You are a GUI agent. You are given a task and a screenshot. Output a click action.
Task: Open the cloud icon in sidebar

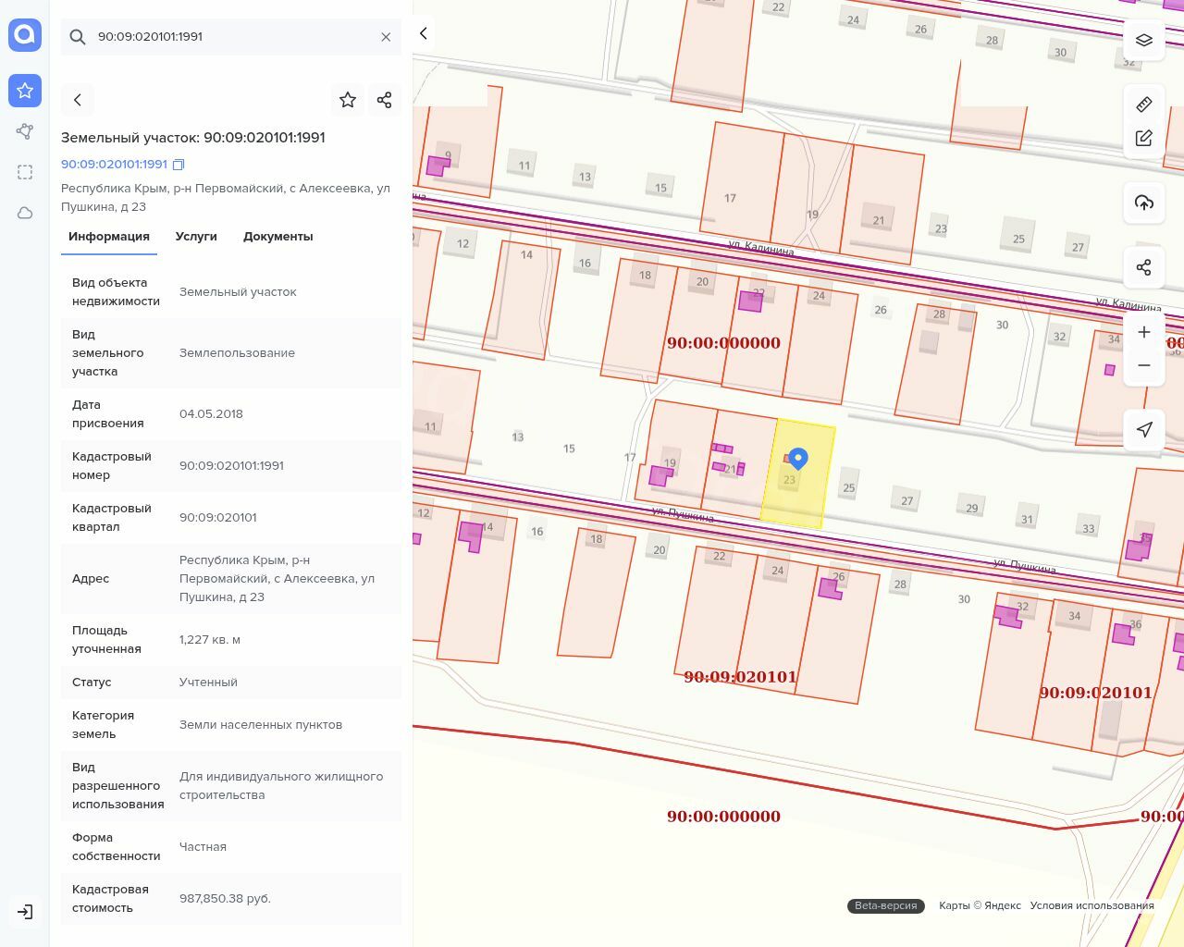(x=25, y=213)
